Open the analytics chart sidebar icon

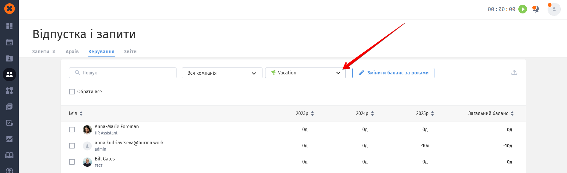pos(9,139)
